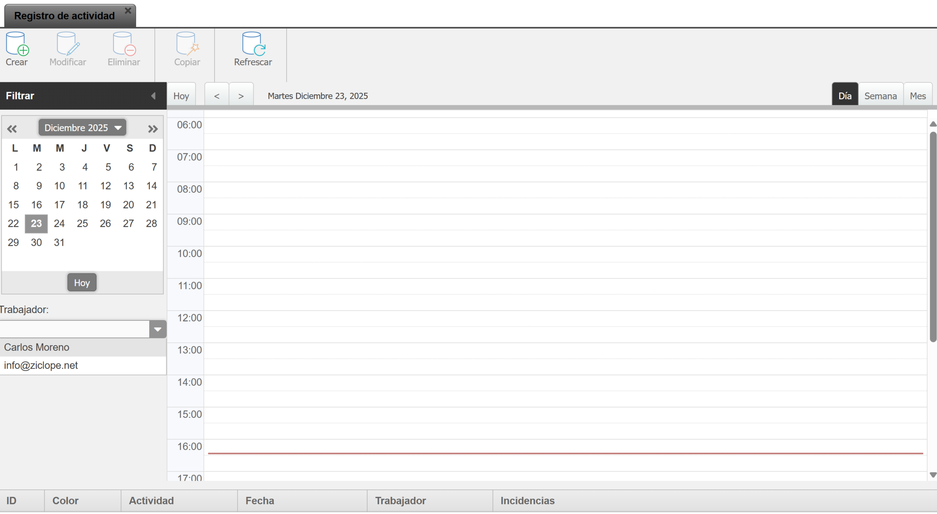Select info@ziclope.net as the worker
This screenshot has height=514, width=937.
pos(41,365)
